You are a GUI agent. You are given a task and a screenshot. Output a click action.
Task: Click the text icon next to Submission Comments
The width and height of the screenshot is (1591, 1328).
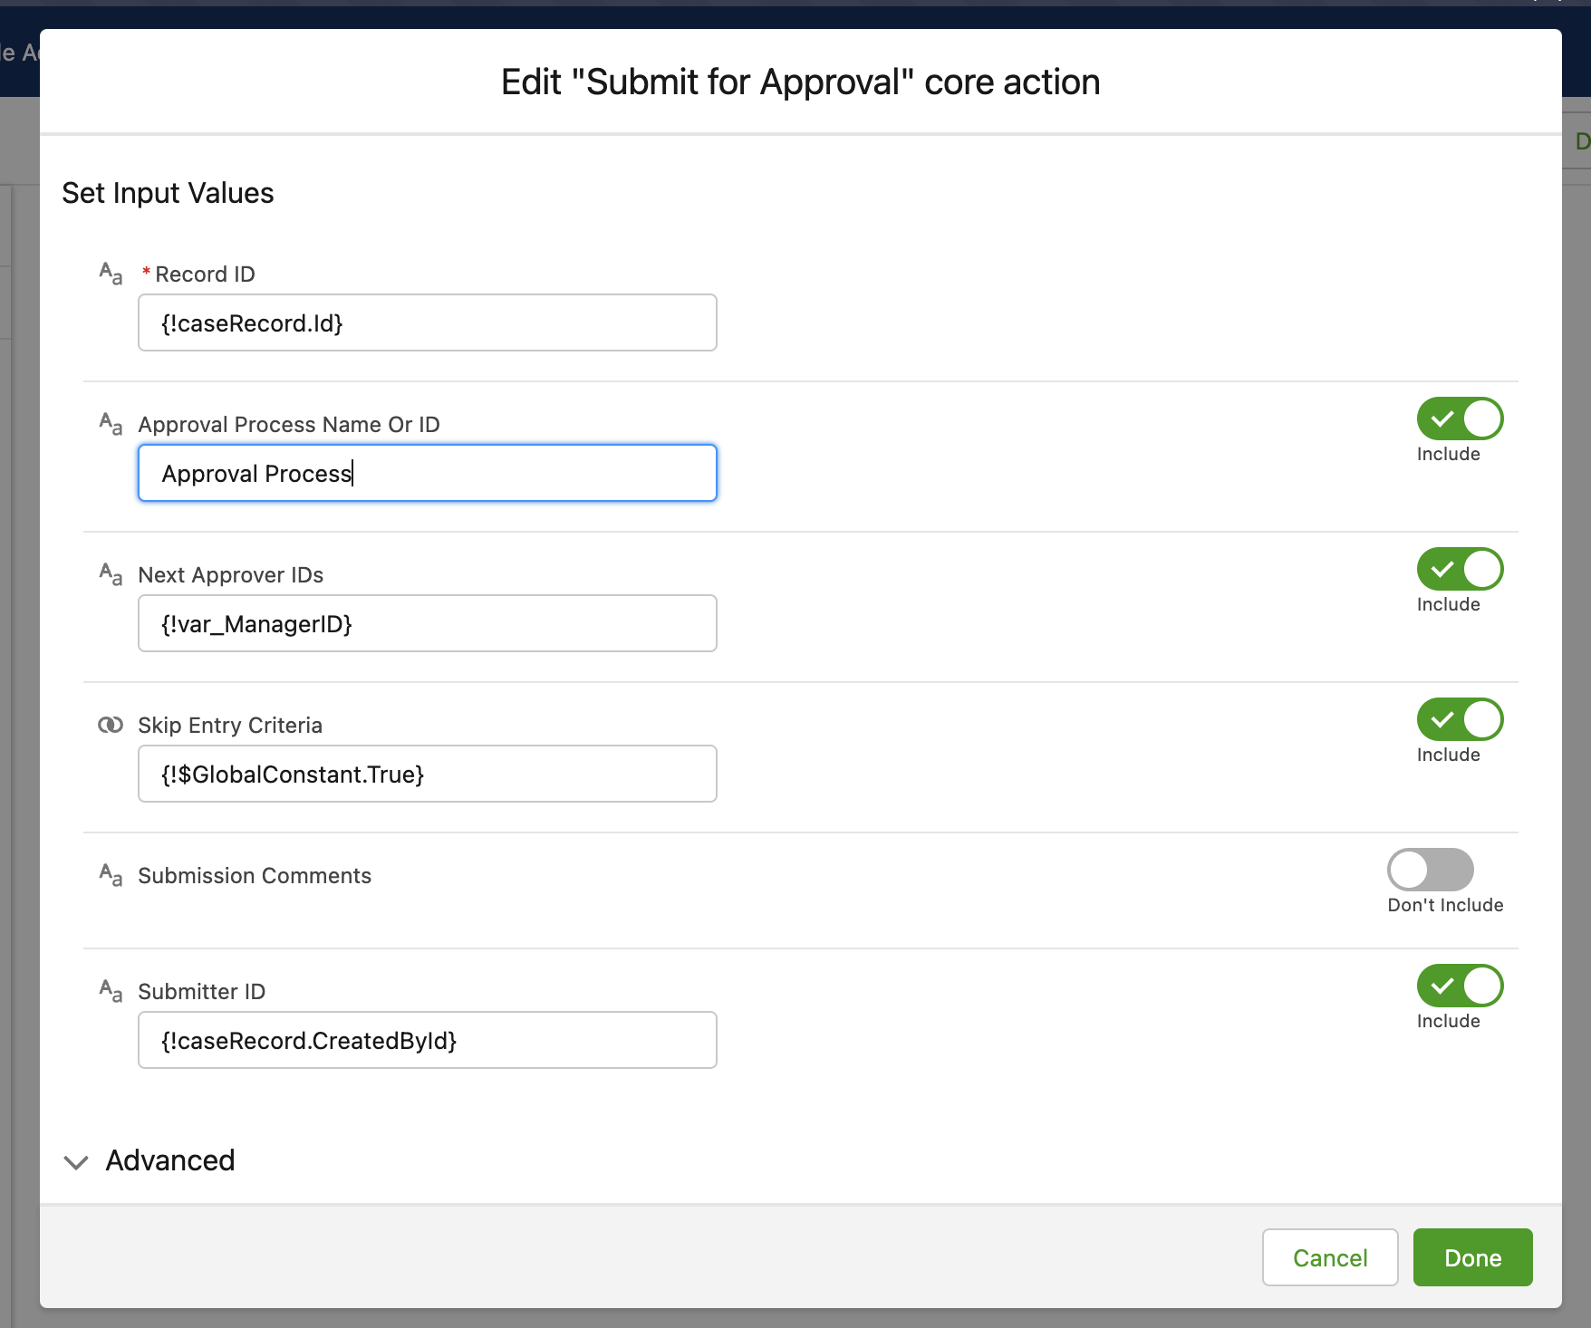[111, 875]
